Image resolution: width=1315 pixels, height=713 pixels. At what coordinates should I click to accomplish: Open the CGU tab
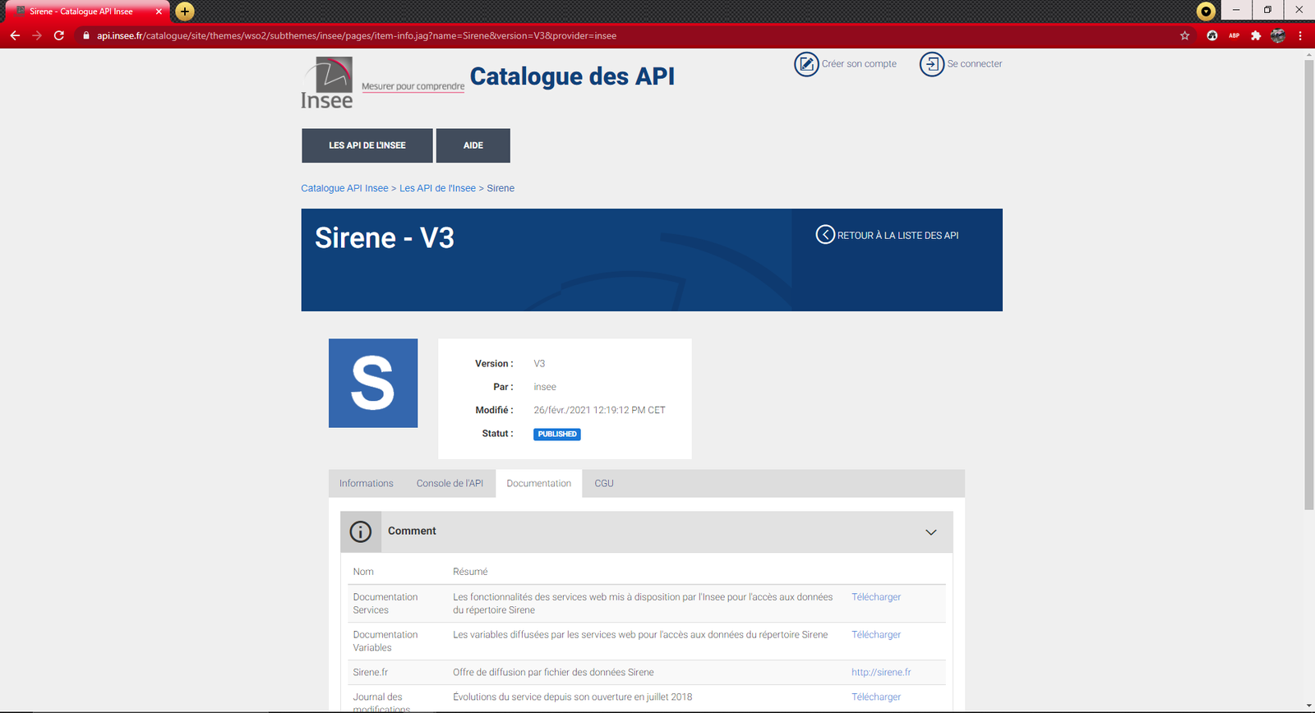604,484
